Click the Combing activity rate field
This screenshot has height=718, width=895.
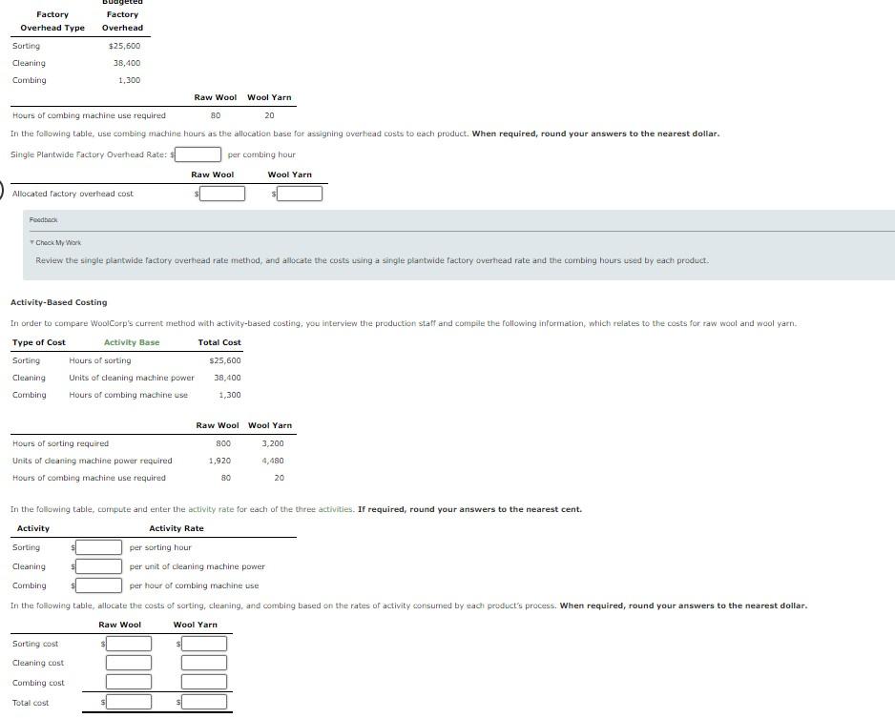coord(98,585)
